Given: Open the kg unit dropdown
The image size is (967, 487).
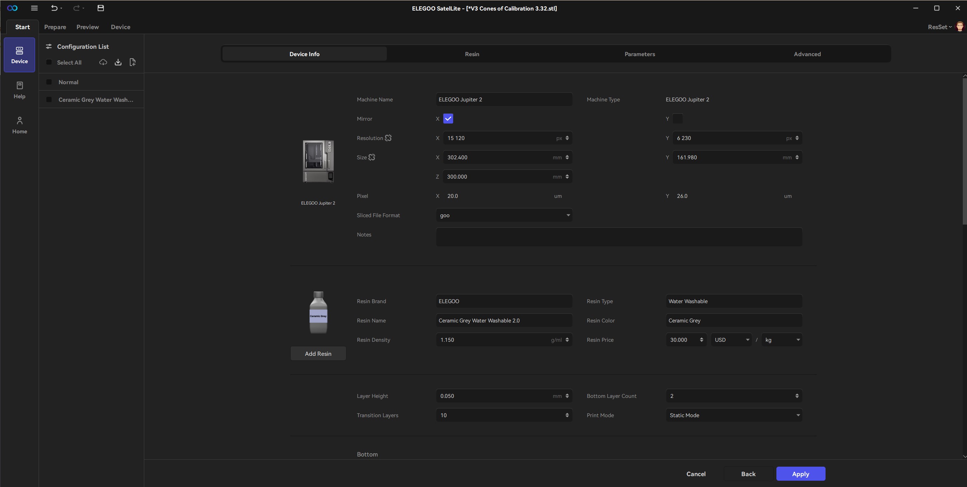Looking at the screenshot, I should pyautogui.click(x=782, y=340).
